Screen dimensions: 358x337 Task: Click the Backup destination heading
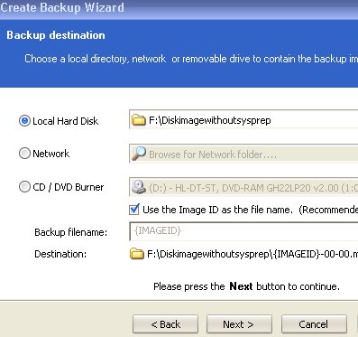[x=56, y=35]
